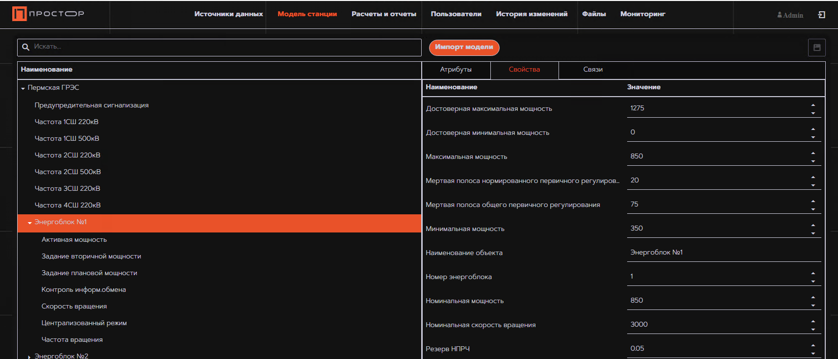
Task: Decrease Минимальная мощность with down arrow
Action: (x=813, y=233)
